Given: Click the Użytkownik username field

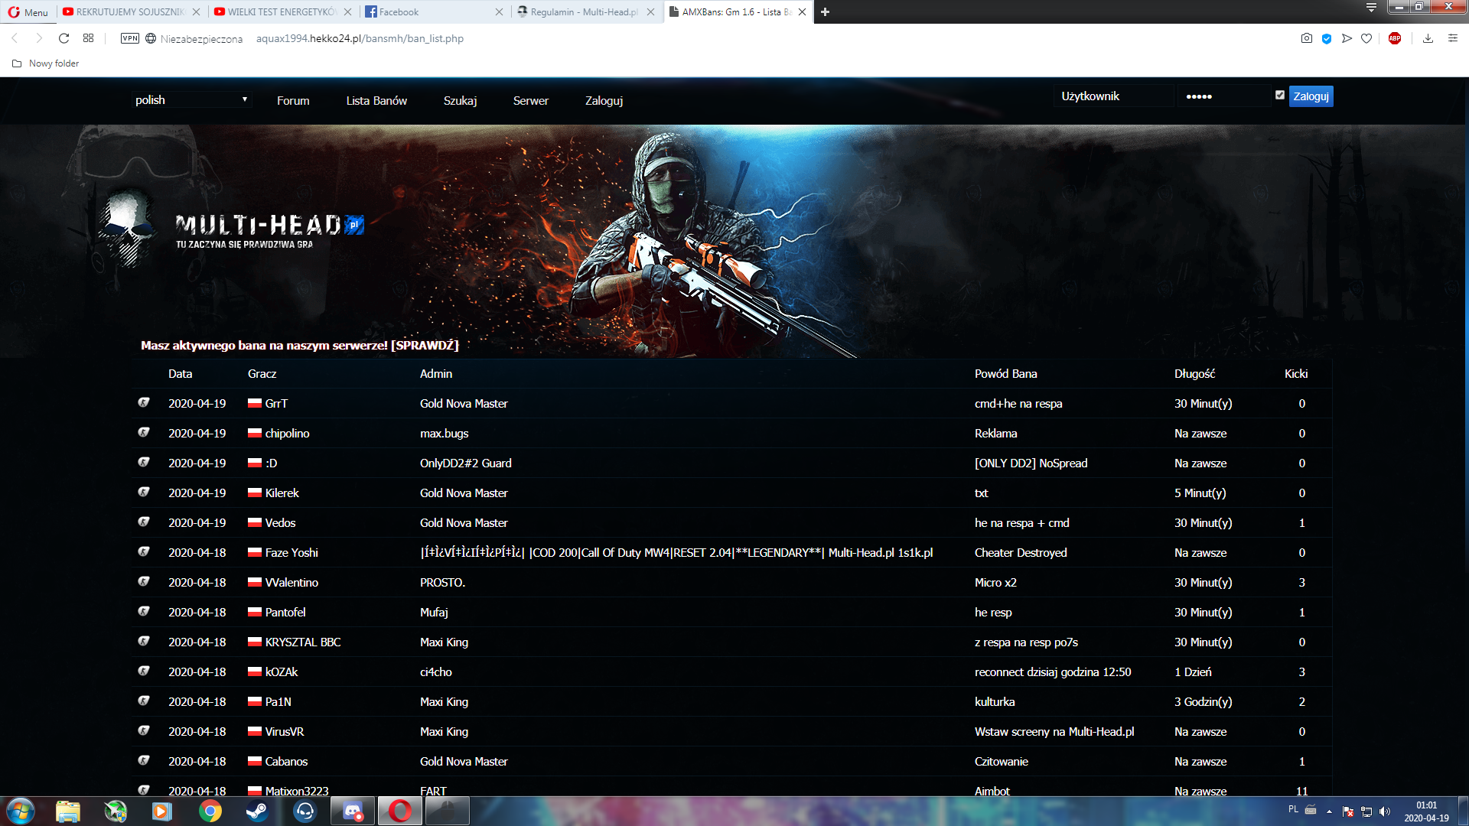Looking at the screenshot, I should click(1113, 96).
